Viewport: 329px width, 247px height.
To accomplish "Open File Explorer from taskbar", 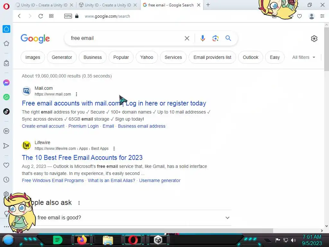I will click(108, 241).
